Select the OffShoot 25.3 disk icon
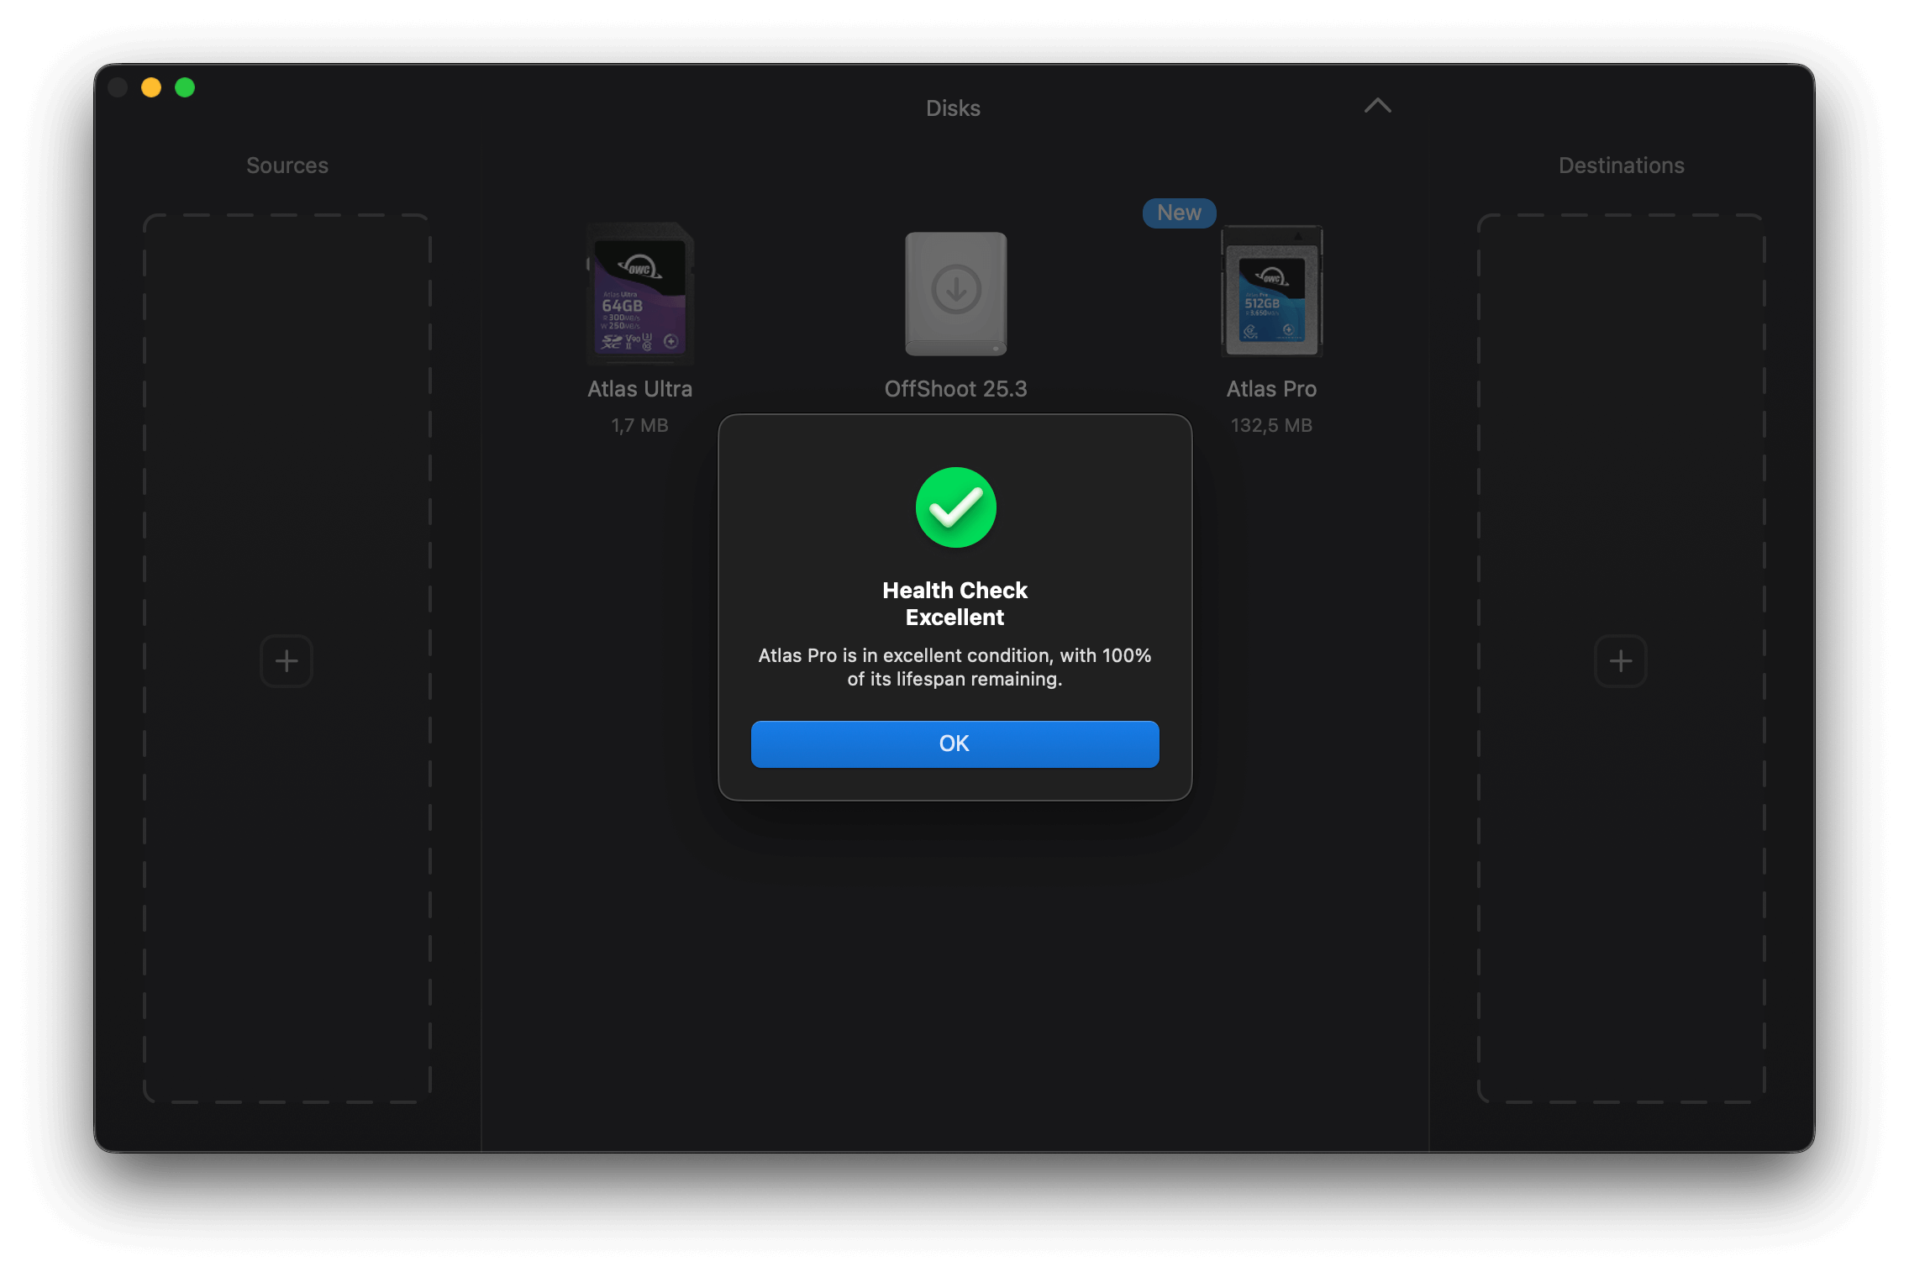The image size is (1909, 1277). 955,293
